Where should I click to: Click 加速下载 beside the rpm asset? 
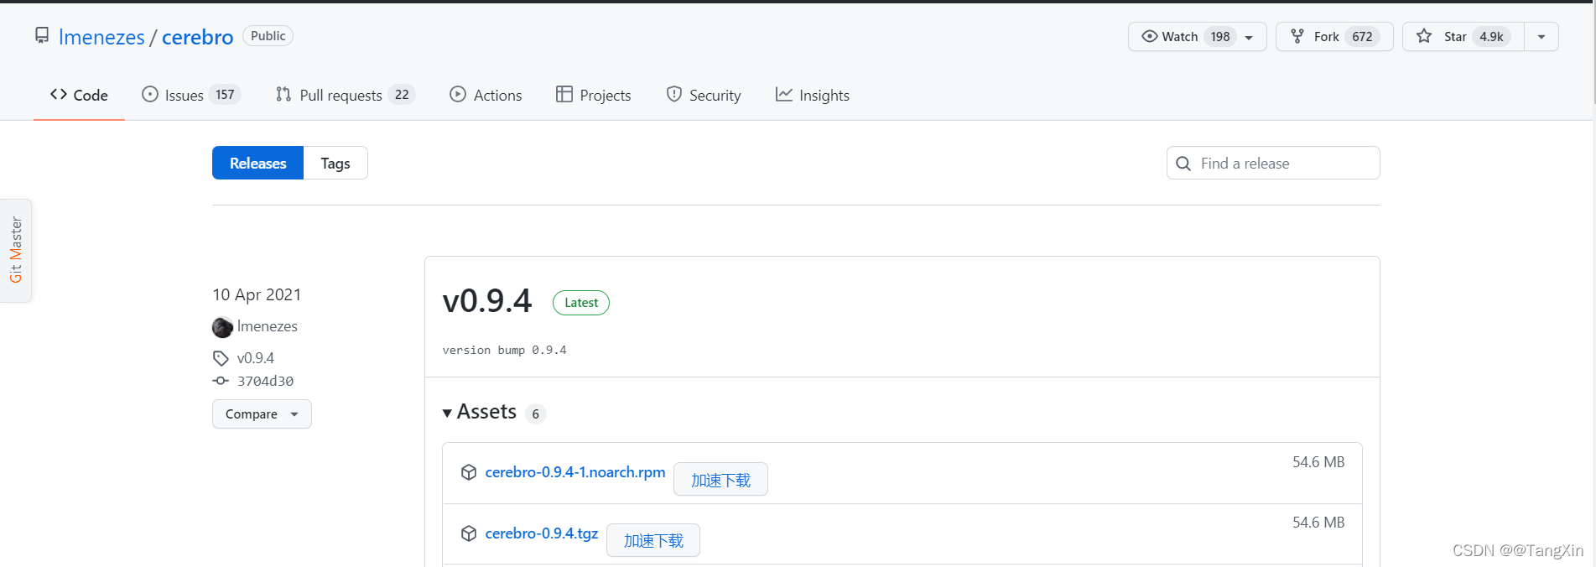click(x=720, y=480)
